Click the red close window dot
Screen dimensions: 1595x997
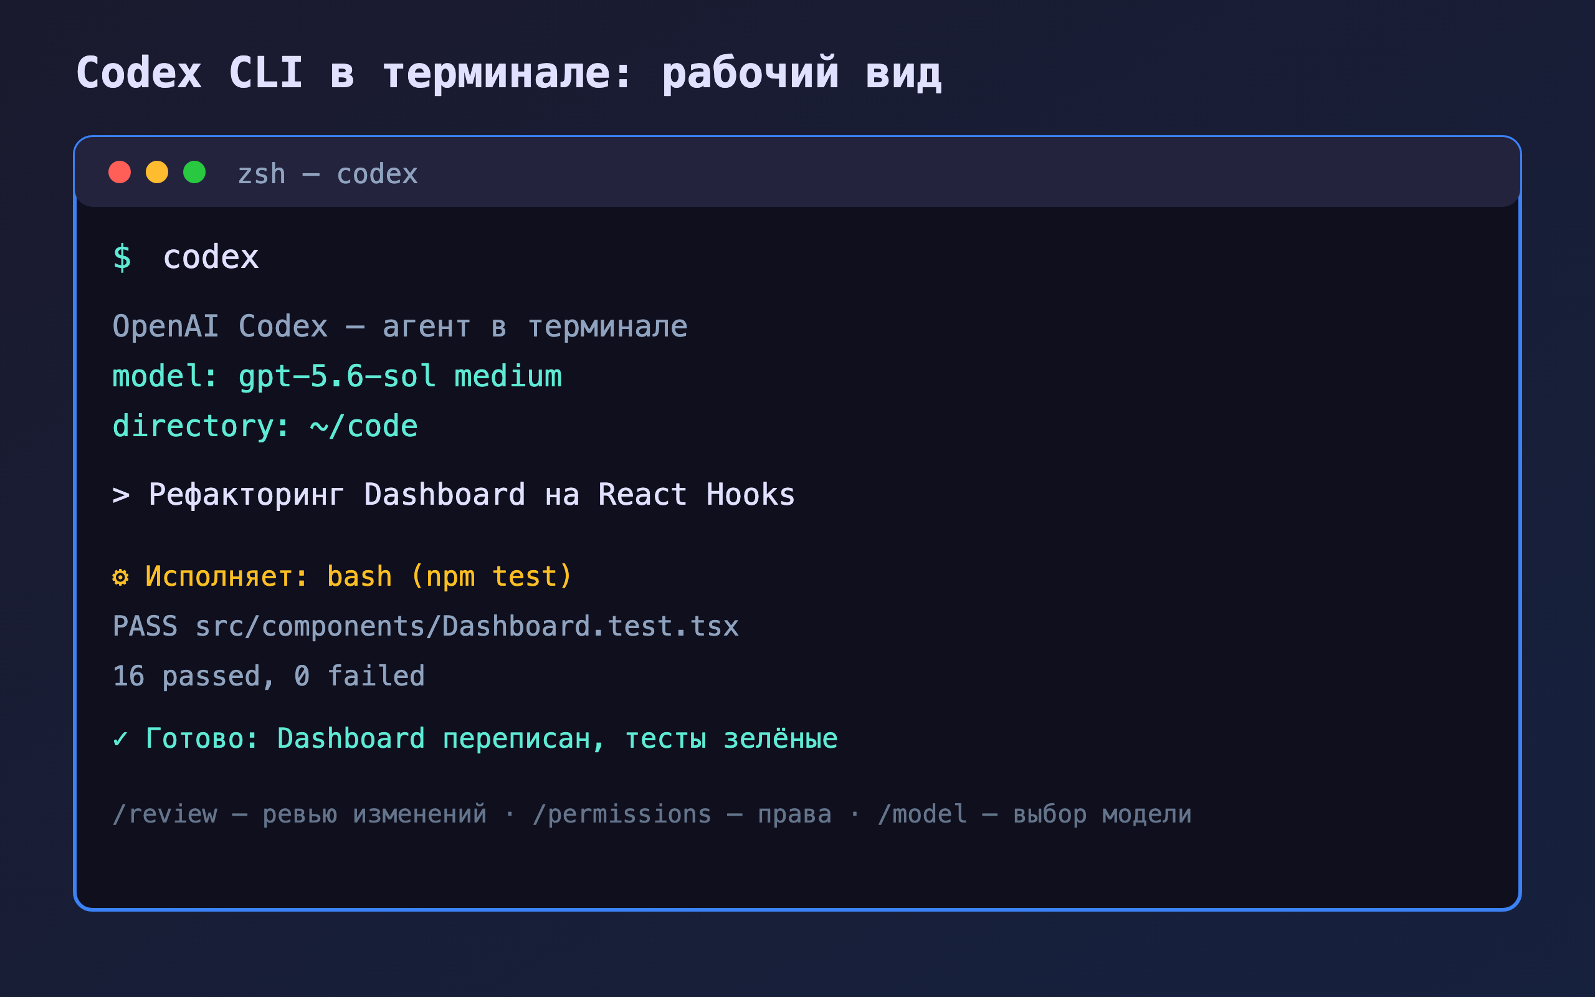point(119,172)
